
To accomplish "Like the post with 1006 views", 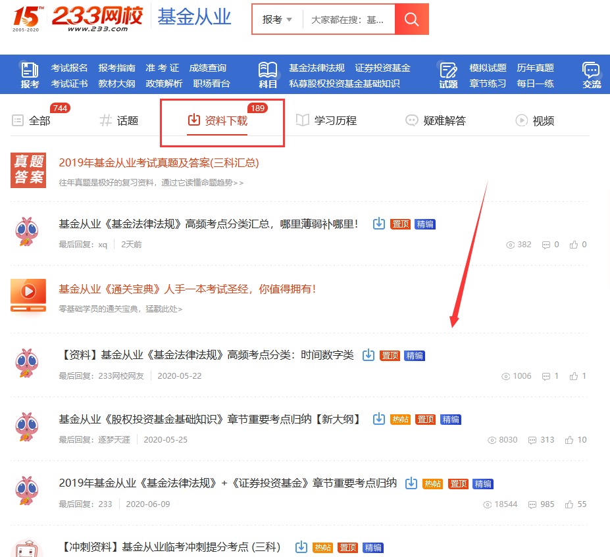I will click(573, 376).
